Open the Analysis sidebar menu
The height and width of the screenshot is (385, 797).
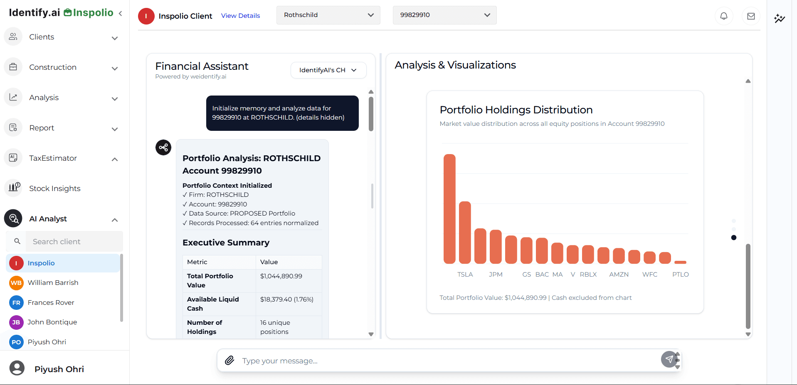pyautogui.click(x=44, y=97)
